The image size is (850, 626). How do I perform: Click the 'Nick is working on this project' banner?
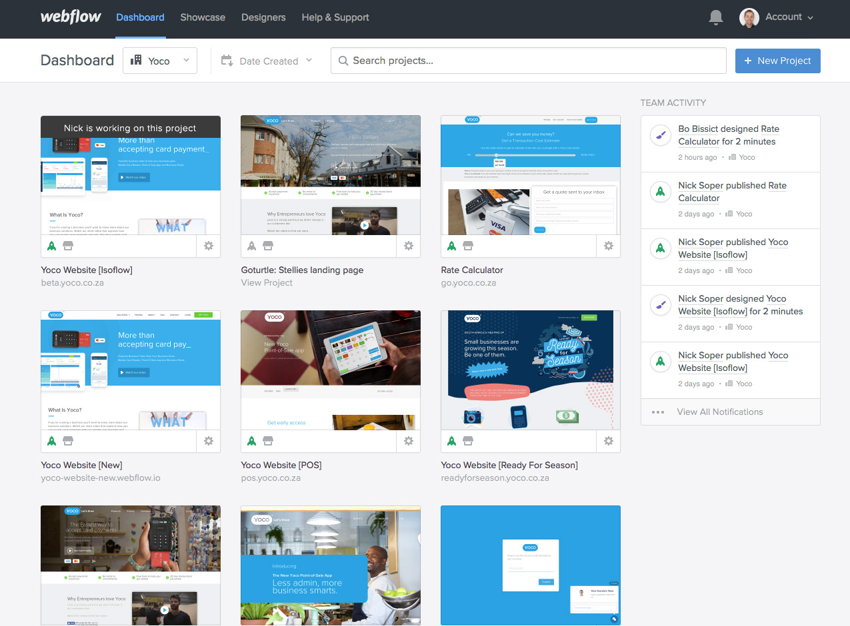[131, 128]
